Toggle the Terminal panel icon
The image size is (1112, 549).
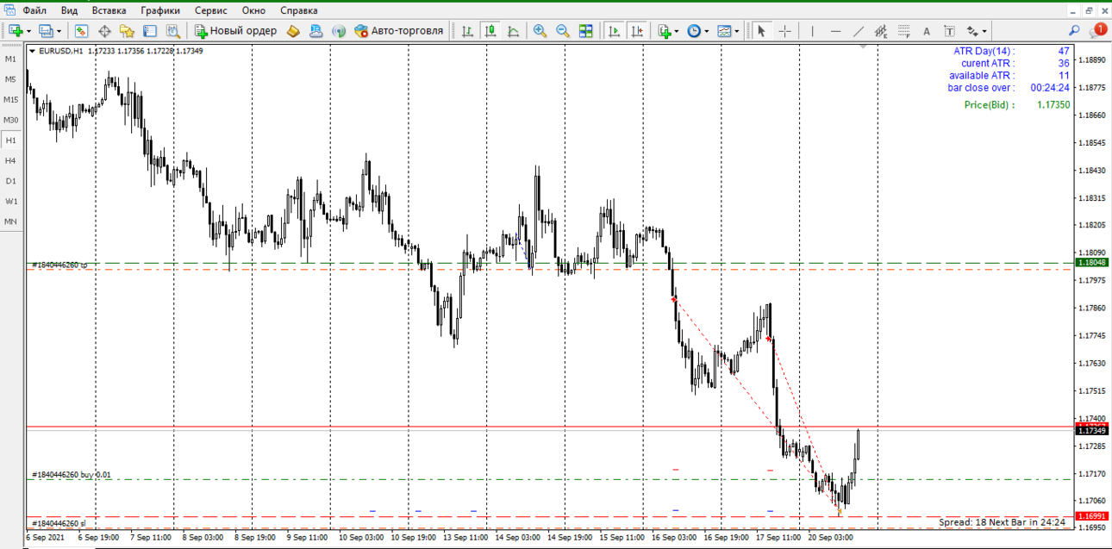coord(150,31)
